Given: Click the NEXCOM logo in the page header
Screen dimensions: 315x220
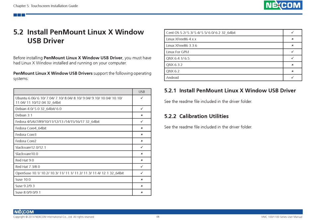Looking at the screenshot, I should click(x=283, y=5).
